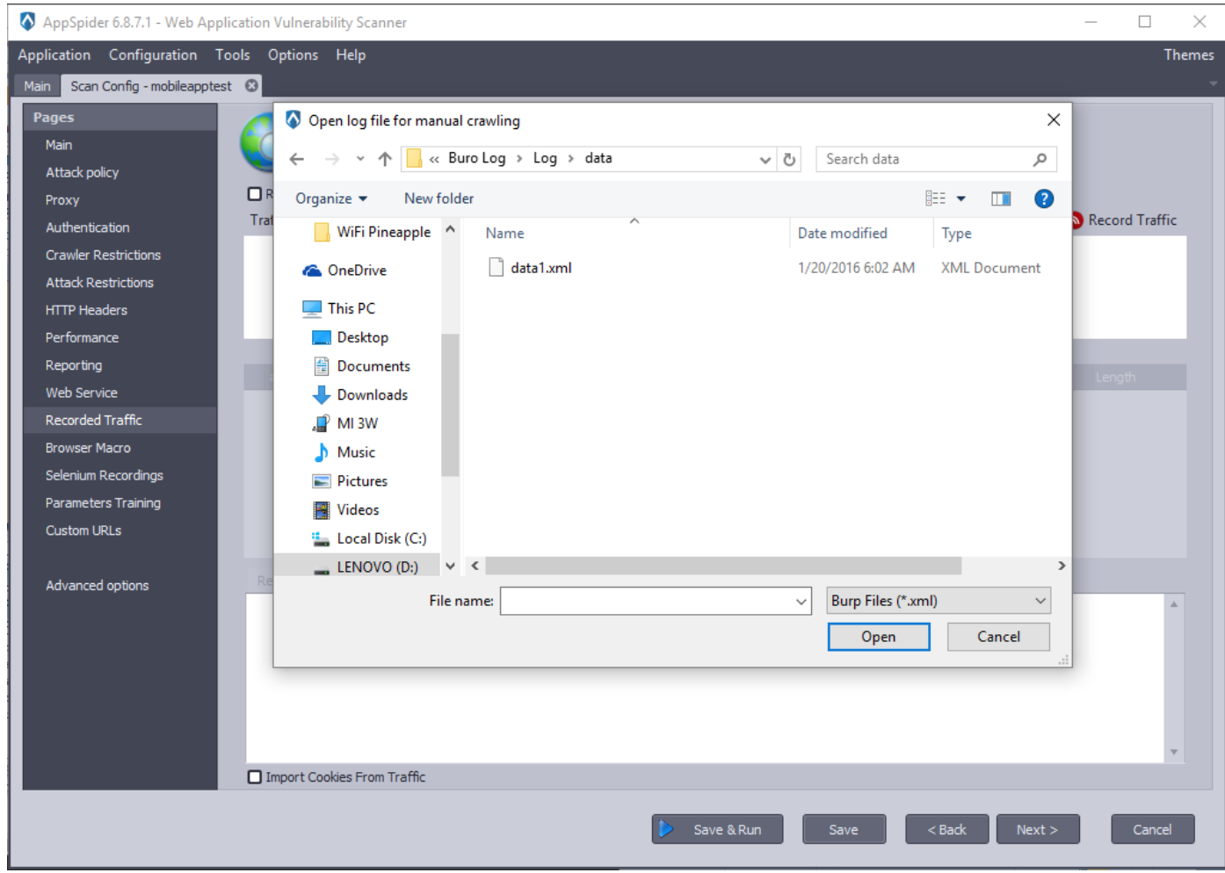
Task: Toggle the preview pane icon
Action: tap(1001, 198)
